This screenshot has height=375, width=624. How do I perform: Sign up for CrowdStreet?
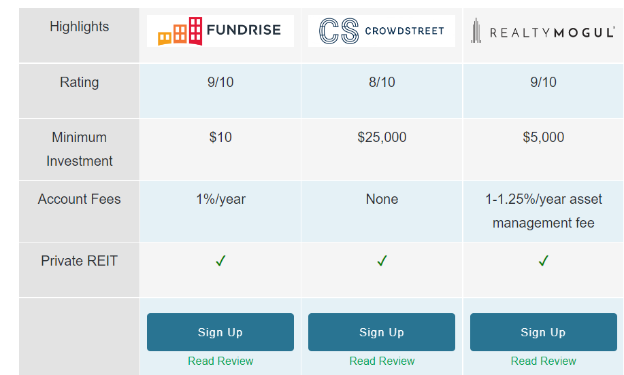[382, 332]
